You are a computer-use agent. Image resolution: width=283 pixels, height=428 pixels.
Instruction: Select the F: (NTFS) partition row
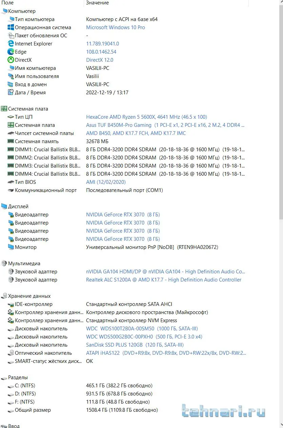click(x=79, y=402)
